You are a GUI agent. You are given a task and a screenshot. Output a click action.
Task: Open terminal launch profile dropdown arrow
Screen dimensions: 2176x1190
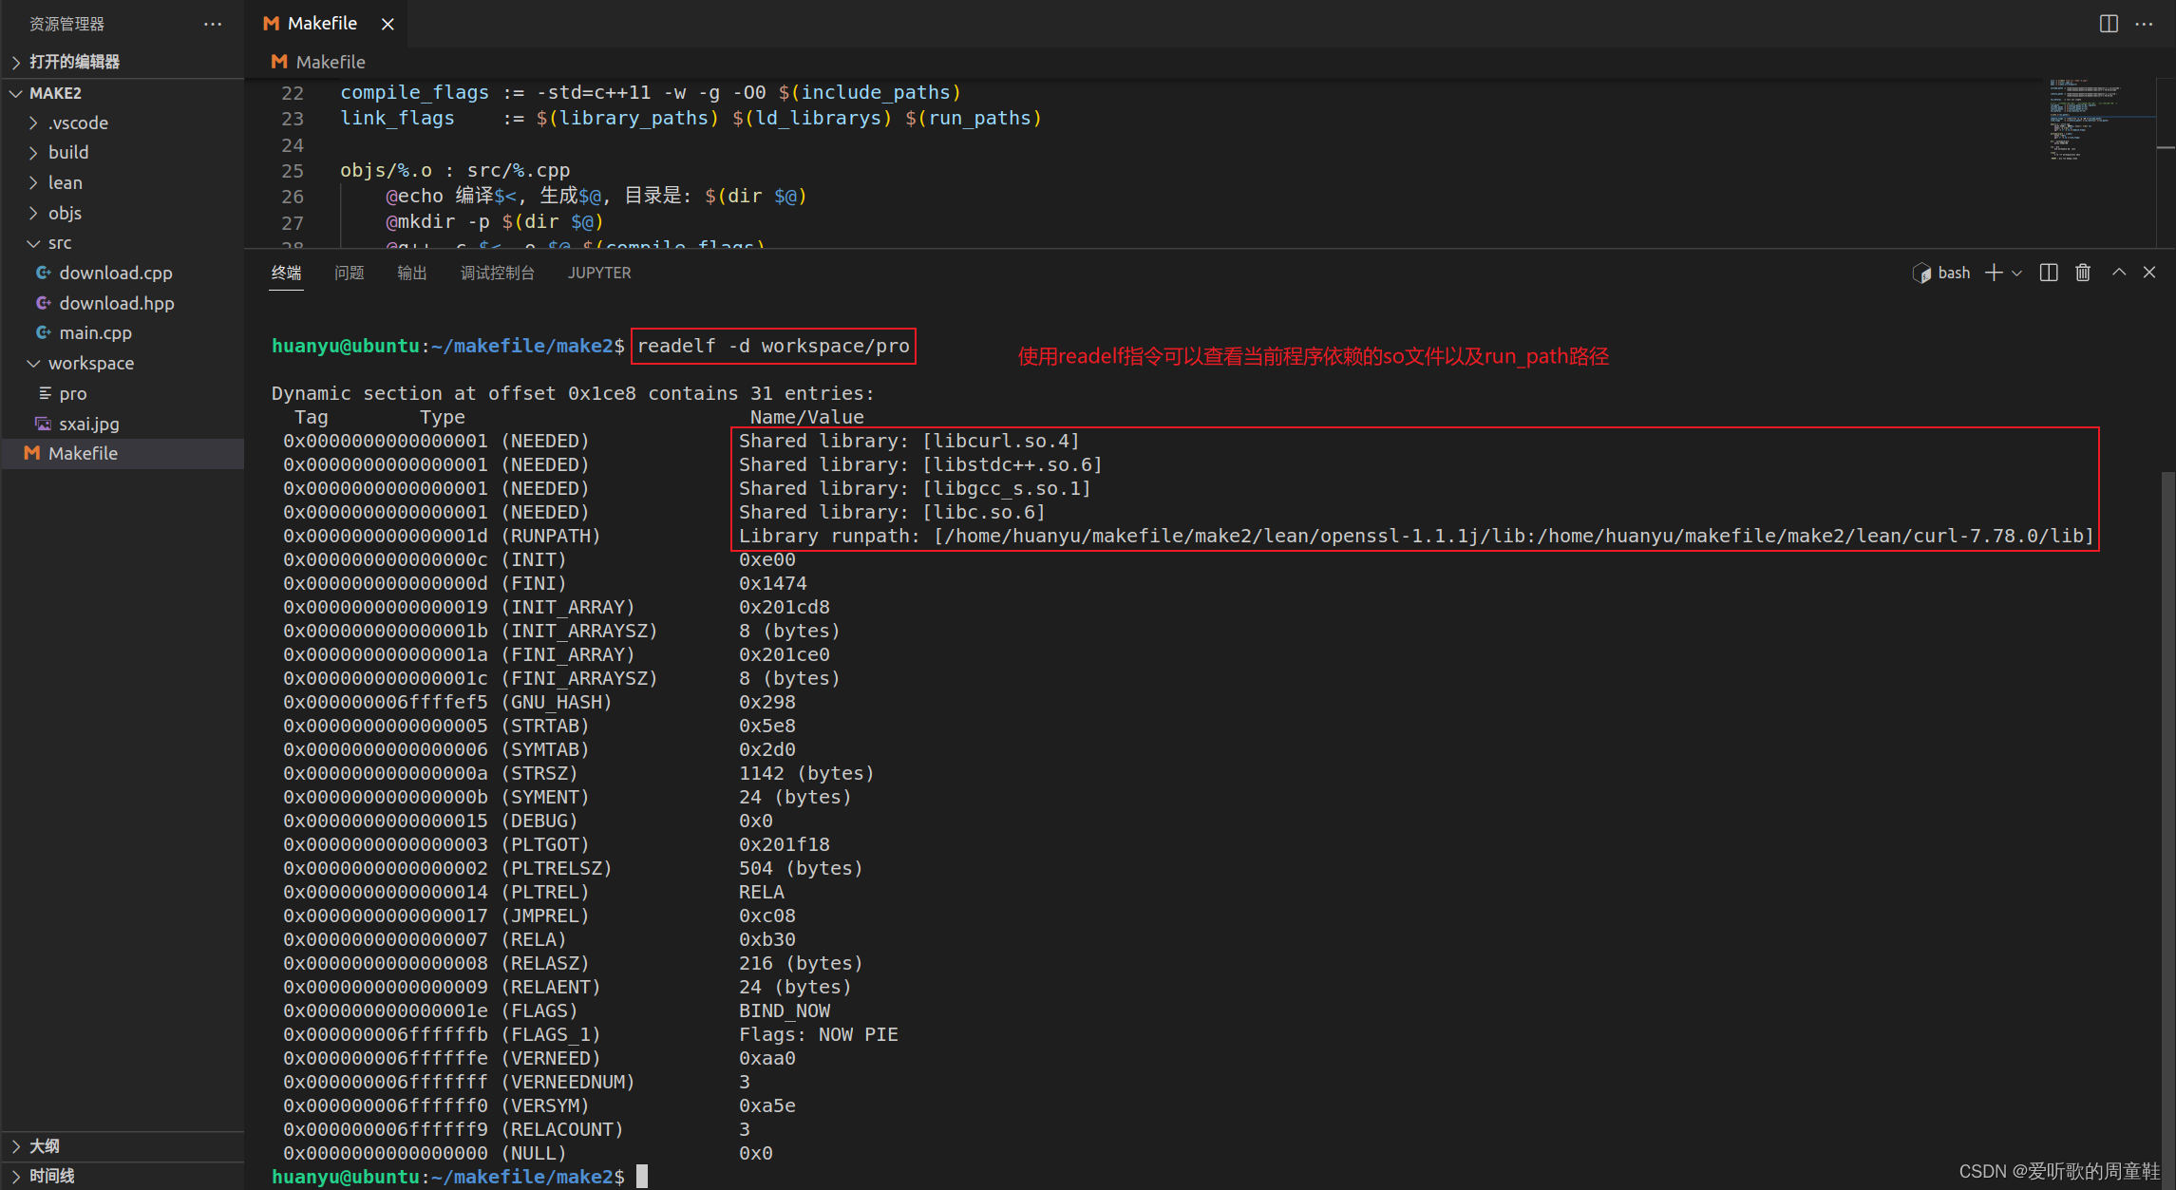coord(2016,274)
